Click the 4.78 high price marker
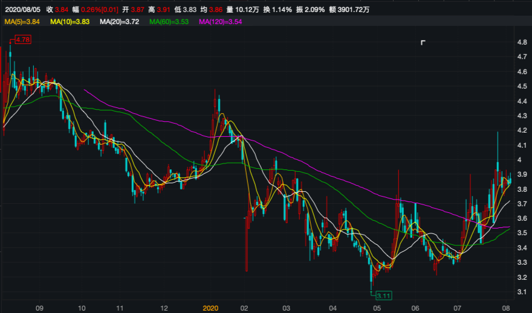Viewport: 532px width, 313px height. [23, 40]
